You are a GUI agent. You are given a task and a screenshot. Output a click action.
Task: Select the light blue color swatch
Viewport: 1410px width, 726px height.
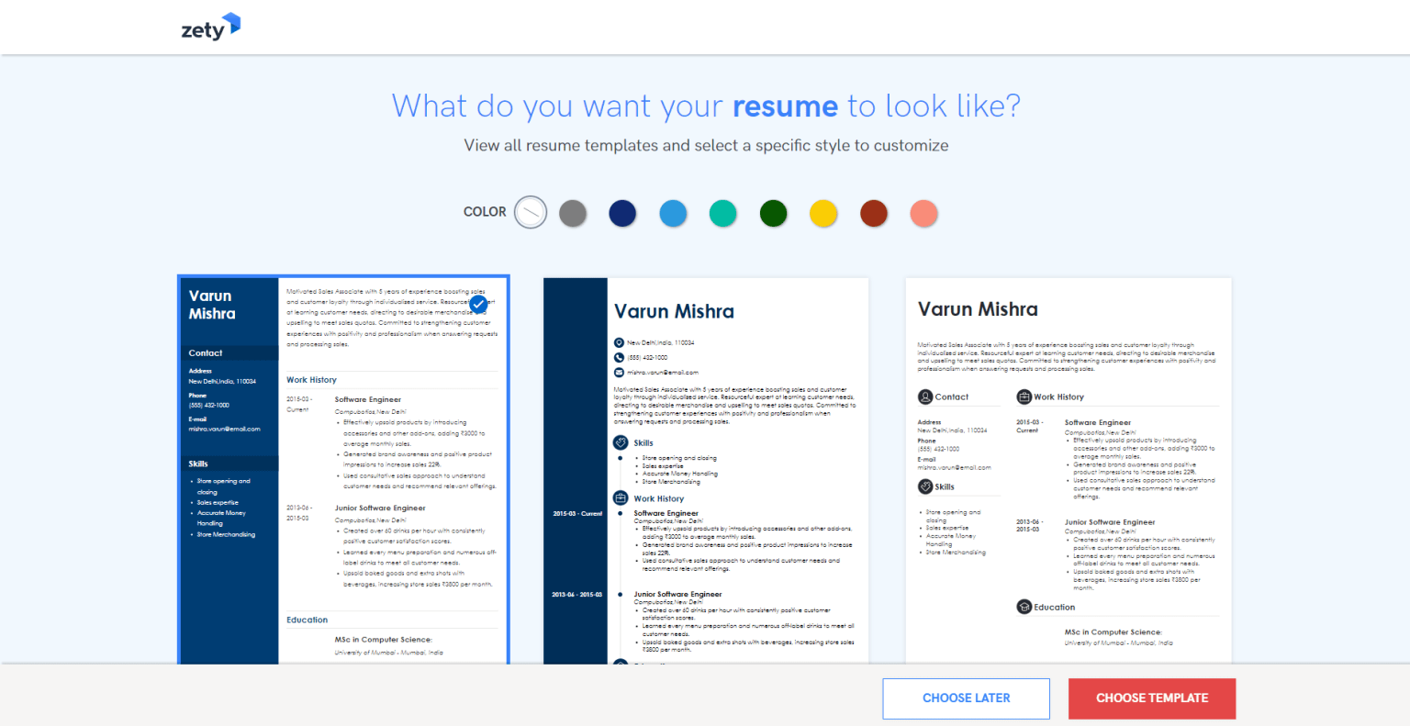click(673, 213)
